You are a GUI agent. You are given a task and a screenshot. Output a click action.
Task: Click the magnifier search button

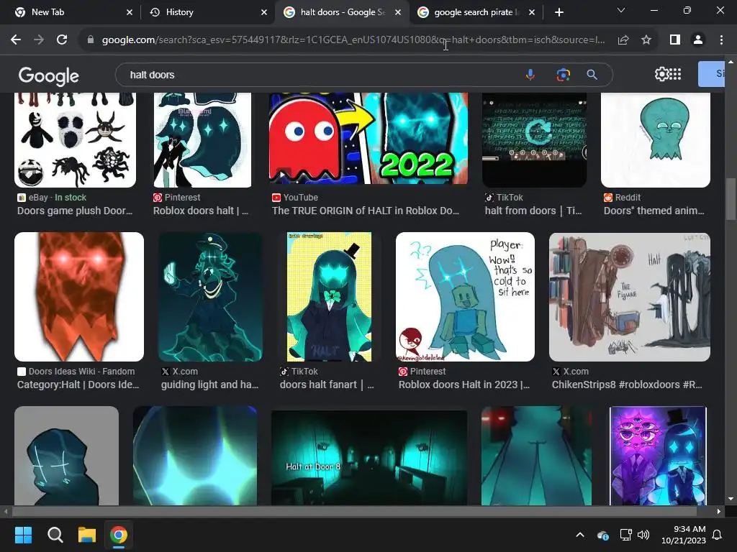point(592,75)
